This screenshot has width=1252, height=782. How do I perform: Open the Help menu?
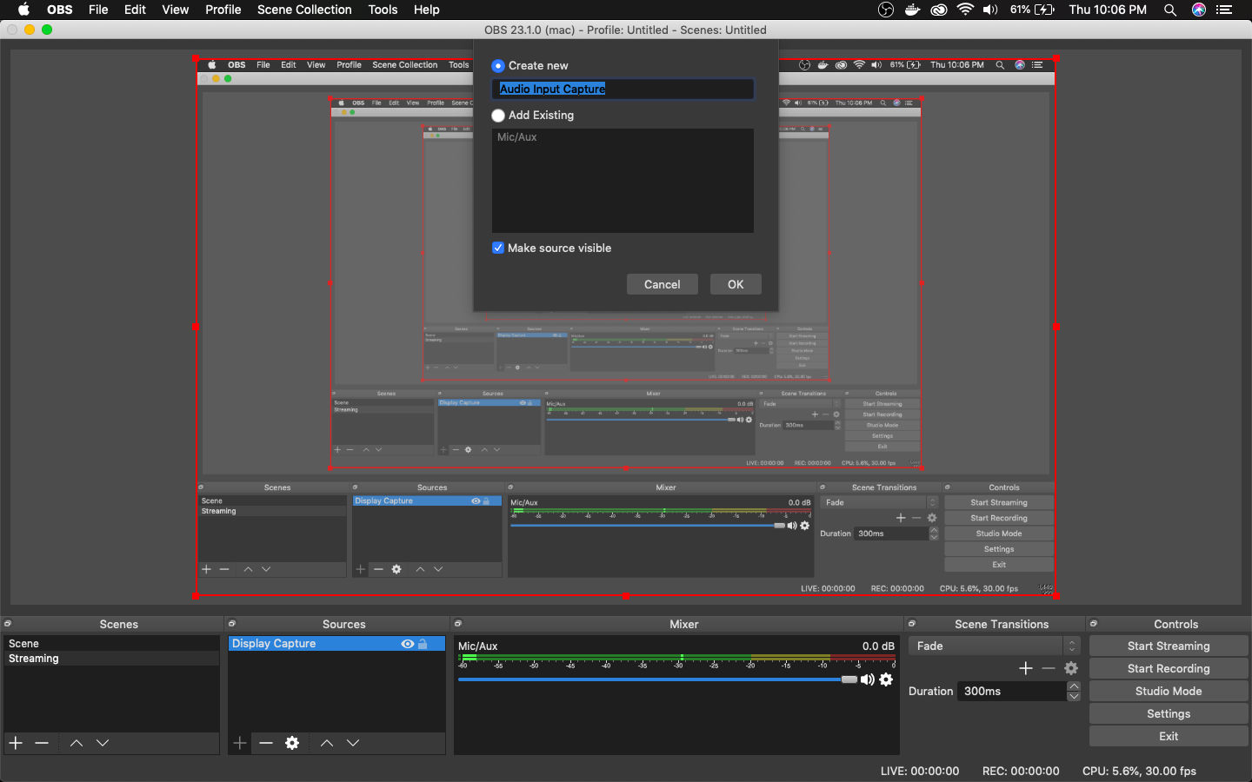coord(426,10)
